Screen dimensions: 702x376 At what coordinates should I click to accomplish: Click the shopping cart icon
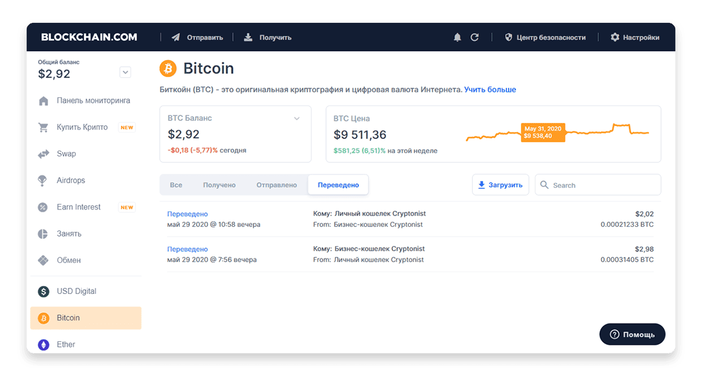(43, 128)
